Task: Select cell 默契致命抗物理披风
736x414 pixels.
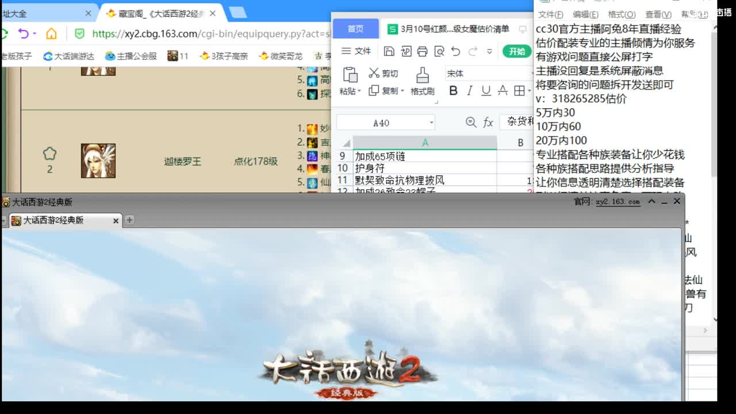Action: [425, 181]
